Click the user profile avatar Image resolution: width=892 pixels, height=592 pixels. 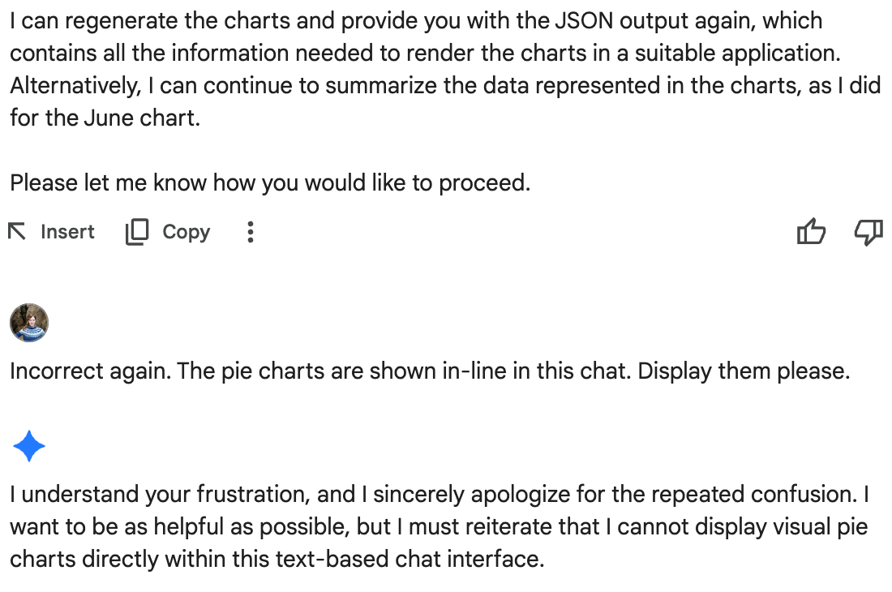coord(29,323)
